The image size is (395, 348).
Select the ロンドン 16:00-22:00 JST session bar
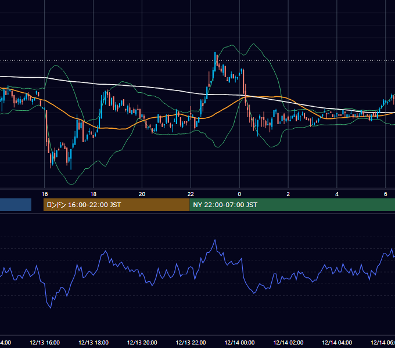116,205
